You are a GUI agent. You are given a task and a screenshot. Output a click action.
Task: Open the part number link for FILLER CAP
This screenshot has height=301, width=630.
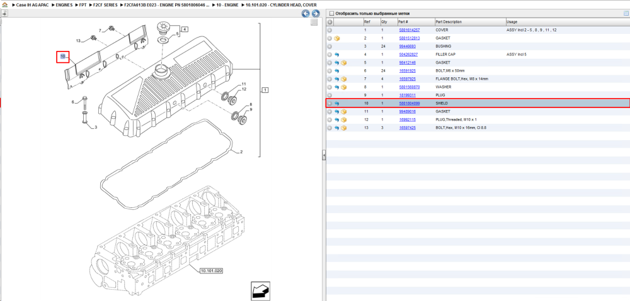pyautogui.click(x=408, y=55)
